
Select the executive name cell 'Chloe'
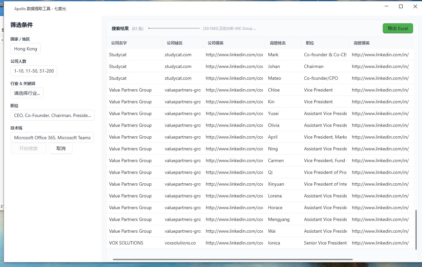(x=283, y=90)
